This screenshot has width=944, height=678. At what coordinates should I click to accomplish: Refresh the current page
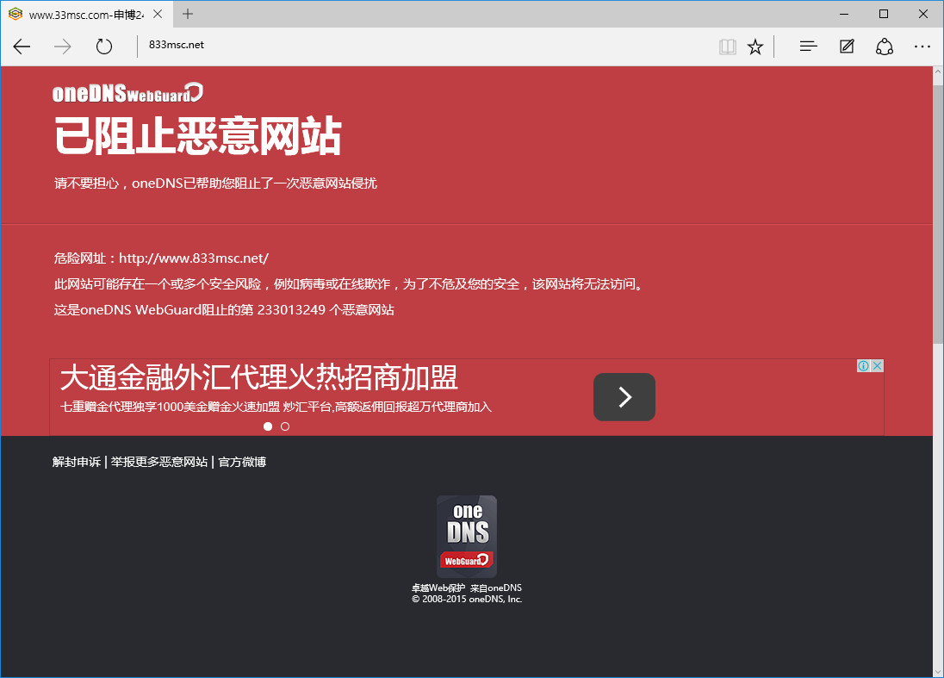click(104, 47)
